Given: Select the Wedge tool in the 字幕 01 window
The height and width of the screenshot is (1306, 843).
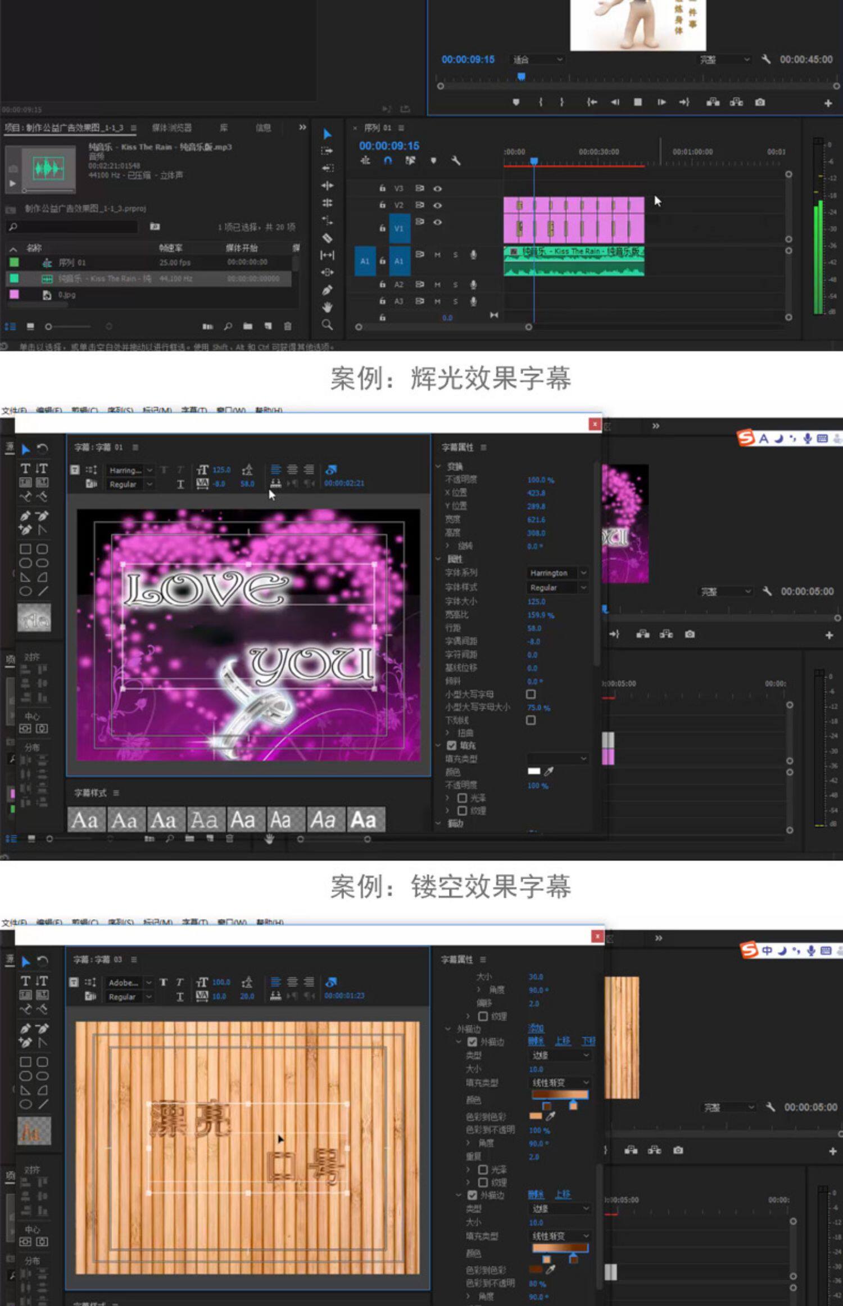Looking at the screenshot, I should tap(25, 577).
